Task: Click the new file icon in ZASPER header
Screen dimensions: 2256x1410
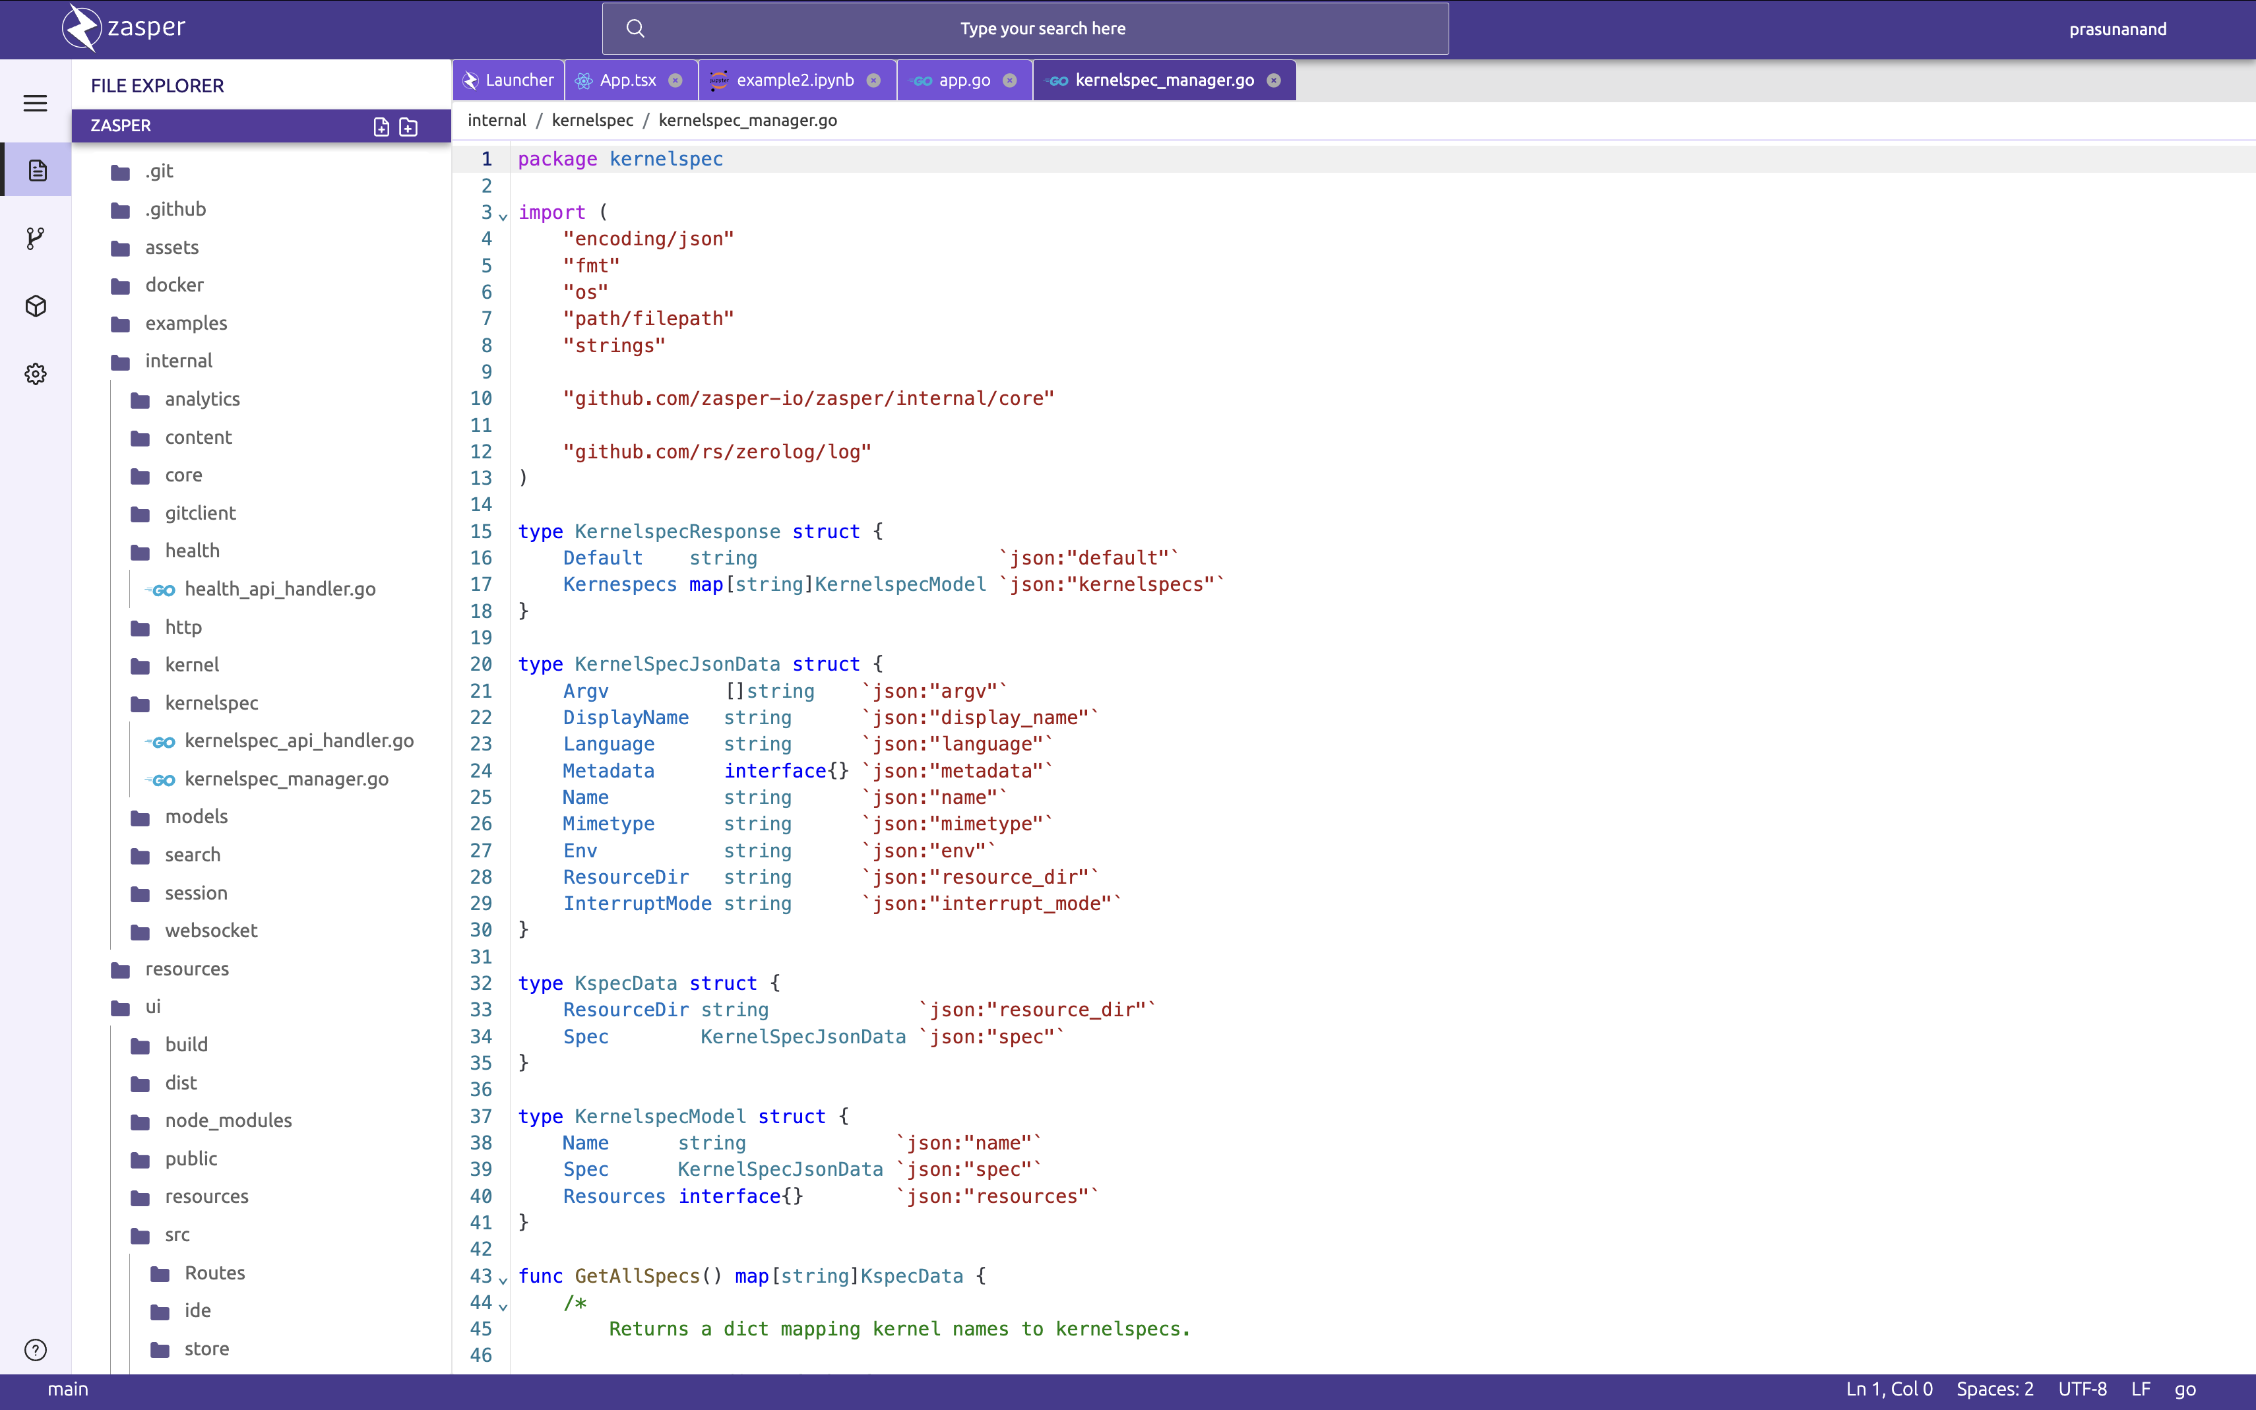Action: pyautogui.click(x=381, y=127)
